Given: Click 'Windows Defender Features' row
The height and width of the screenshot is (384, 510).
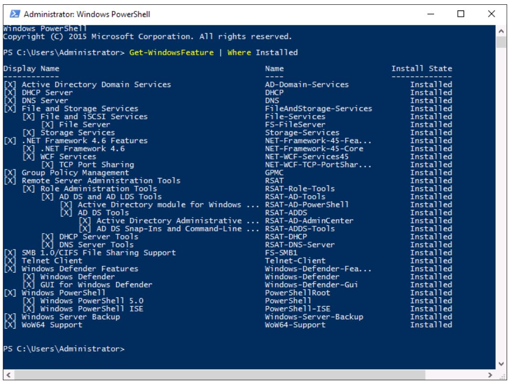Looking at the screenshot, I should (x=228, y=269).
